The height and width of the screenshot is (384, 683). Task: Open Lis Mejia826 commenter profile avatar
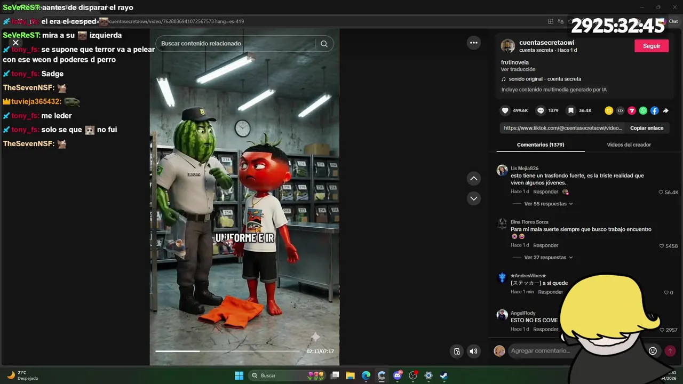[x=502, y=171]
